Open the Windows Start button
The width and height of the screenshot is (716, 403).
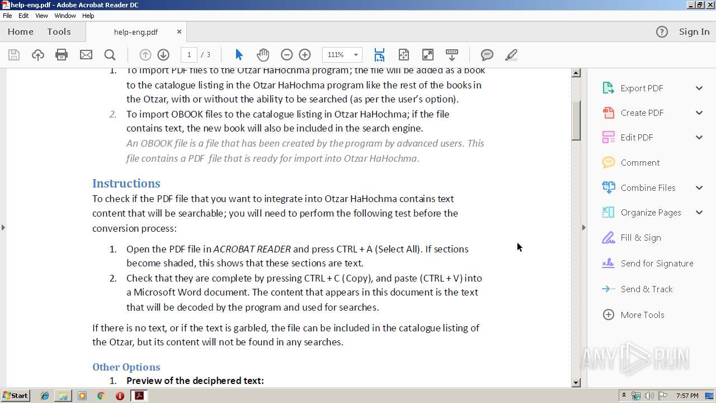pos(15,396)
